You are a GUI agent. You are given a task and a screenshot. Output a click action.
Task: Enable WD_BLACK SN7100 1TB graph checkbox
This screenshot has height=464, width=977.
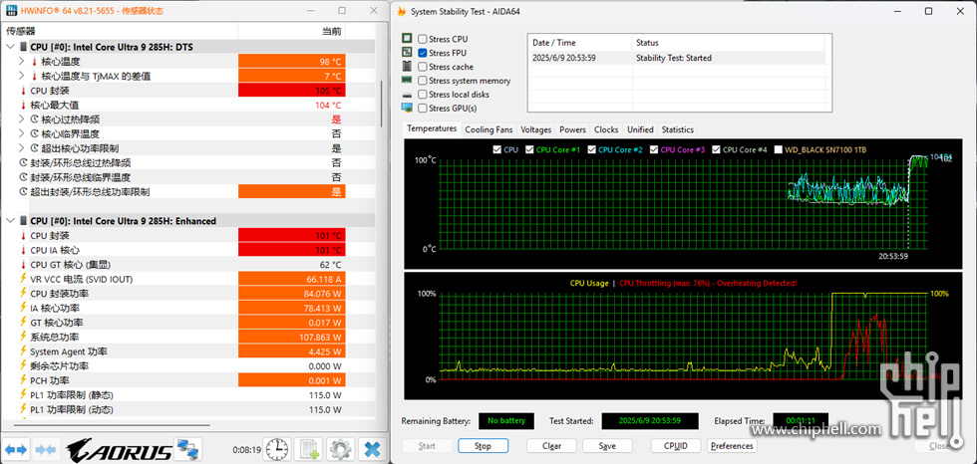point(779,150)
